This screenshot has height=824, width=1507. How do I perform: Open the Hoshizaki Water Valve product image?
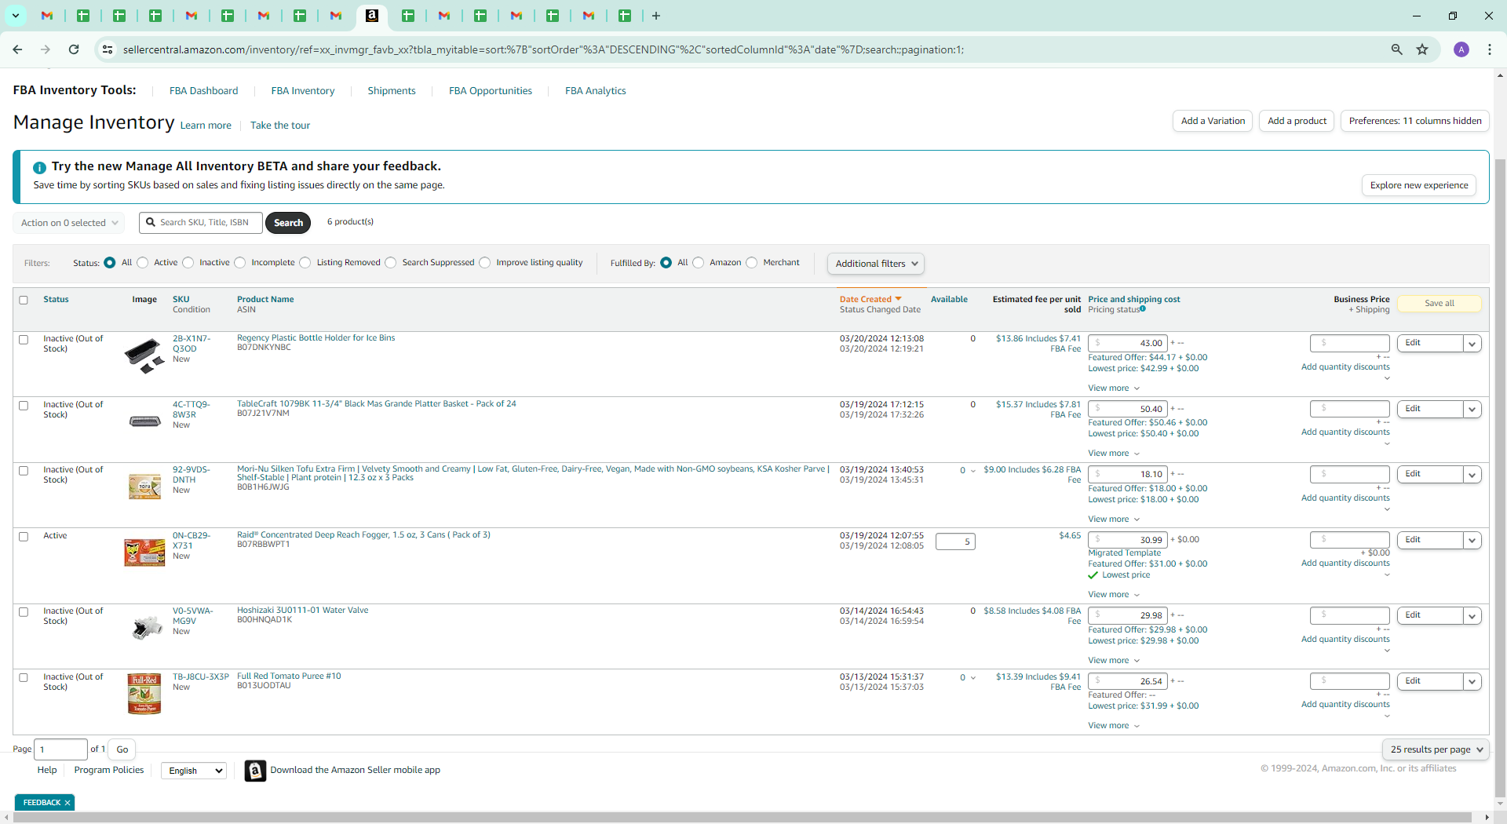(x=147, y=627)
